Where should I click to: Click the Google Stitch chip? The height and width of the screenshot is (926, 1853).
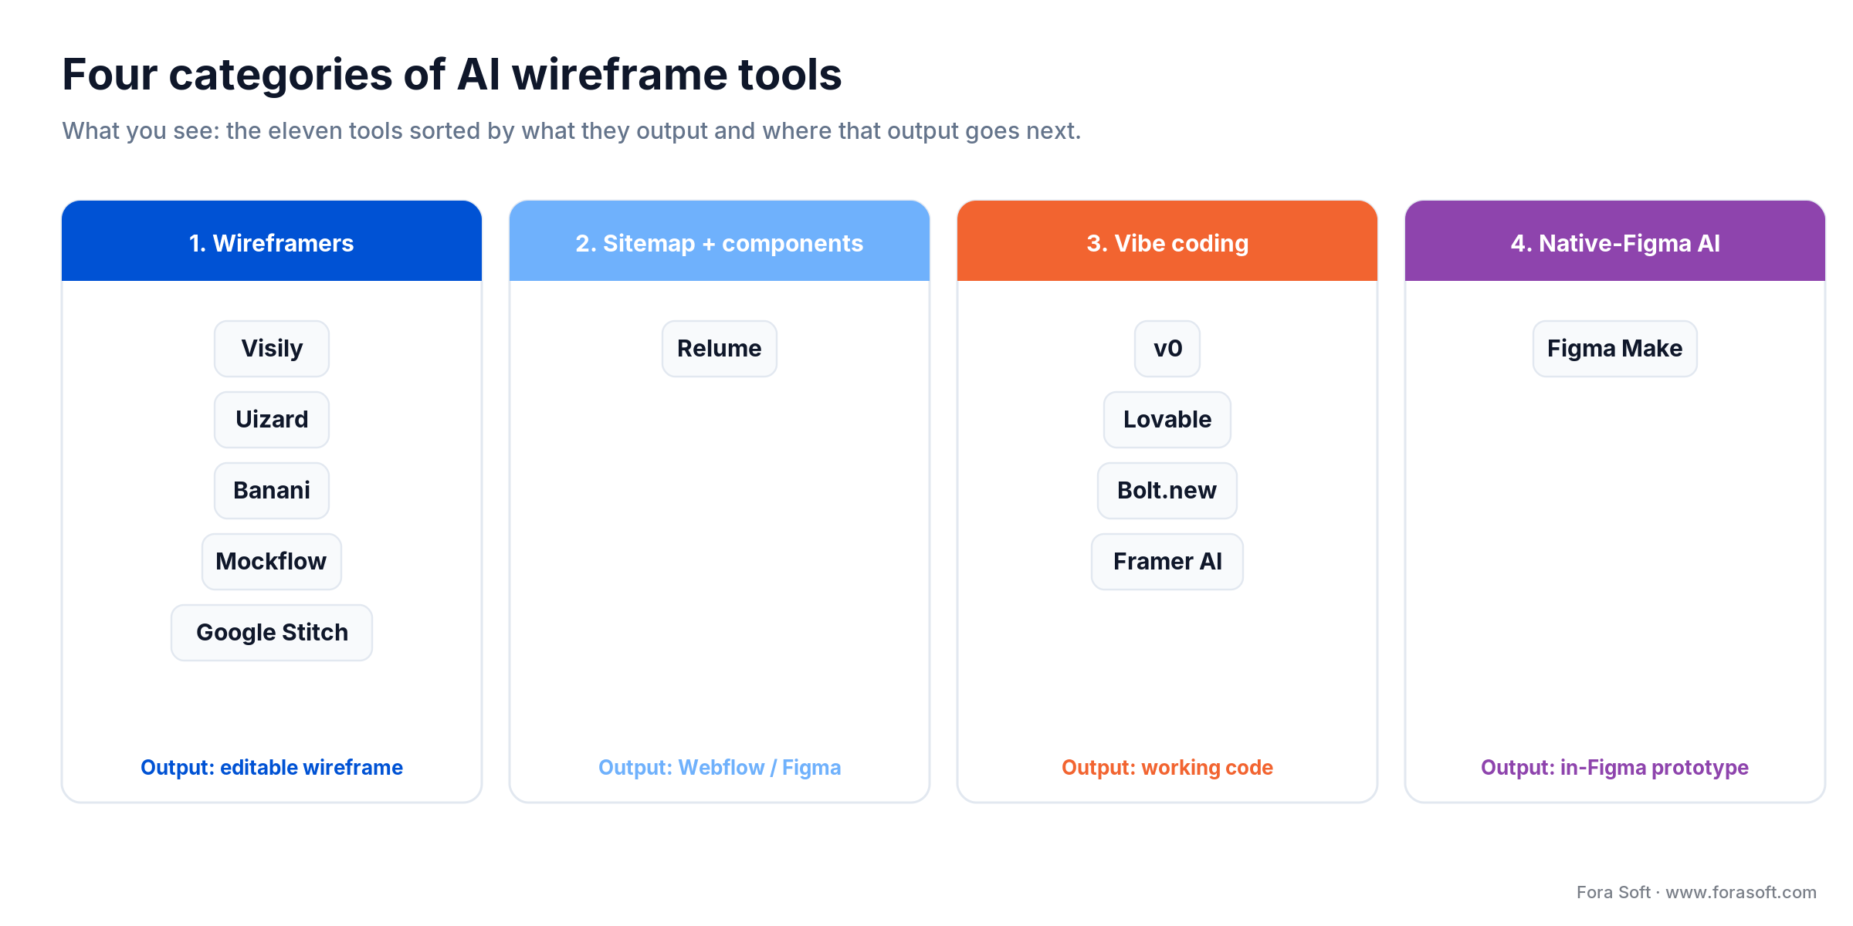point(272,633)
